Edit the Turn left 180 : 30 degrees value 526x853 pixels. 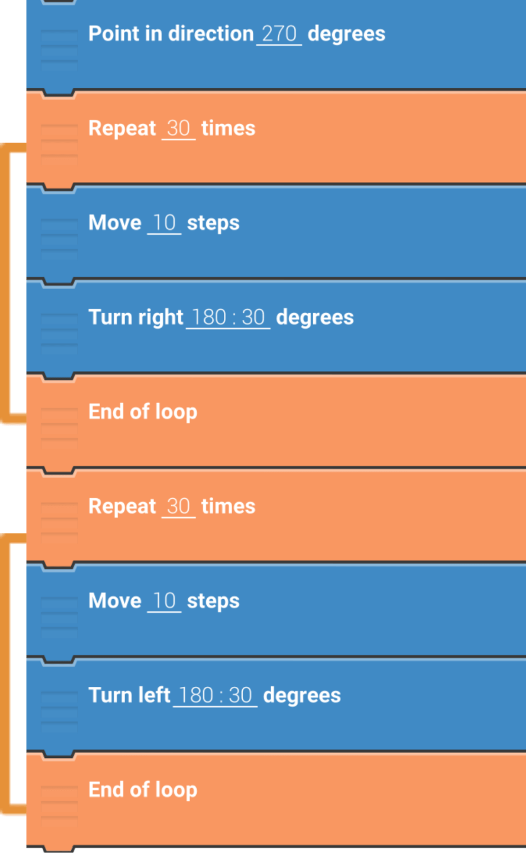[215, 695]
